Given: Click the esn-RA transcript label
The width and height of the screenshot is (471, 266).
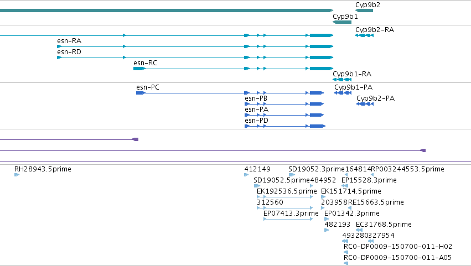Looking at the screenshot, I should 69,41.
